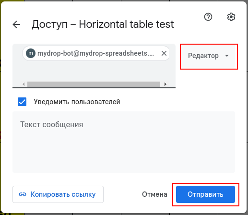Click Копировать ссылку button

(58, 194)
